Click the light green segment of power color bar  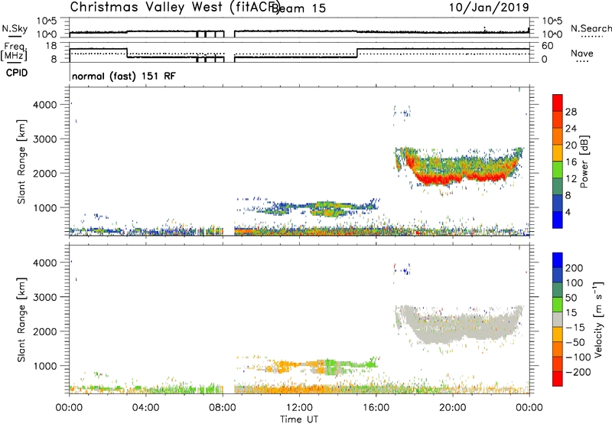[558, 170]
